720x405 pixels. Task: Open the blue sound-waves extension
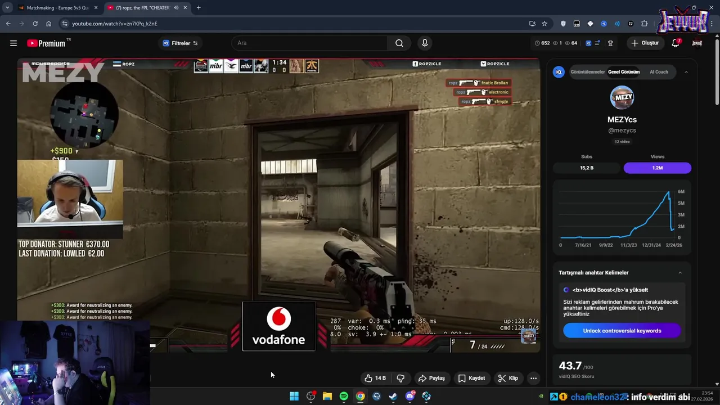pos(617,24)
